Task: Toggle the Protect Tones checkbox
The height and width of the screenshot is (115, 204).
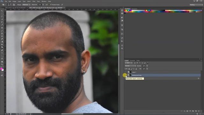Action: (x=51, y=5)
